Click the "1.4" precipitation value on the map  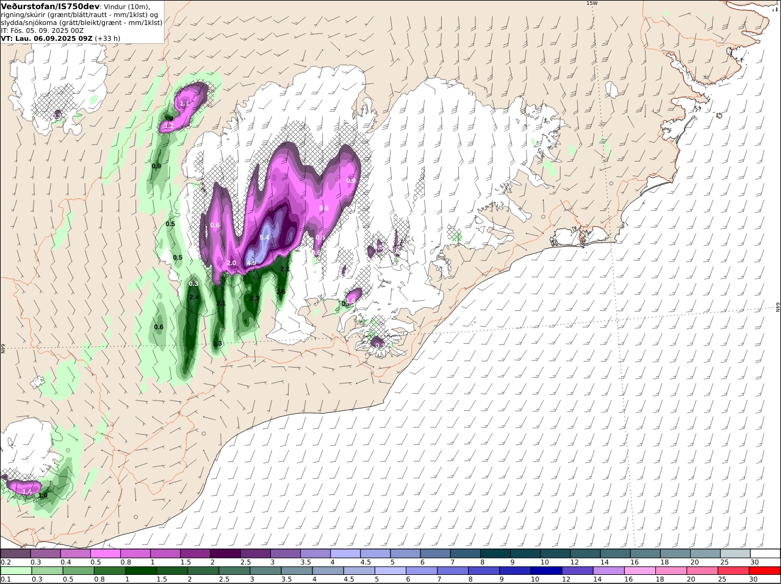[27, 491]
